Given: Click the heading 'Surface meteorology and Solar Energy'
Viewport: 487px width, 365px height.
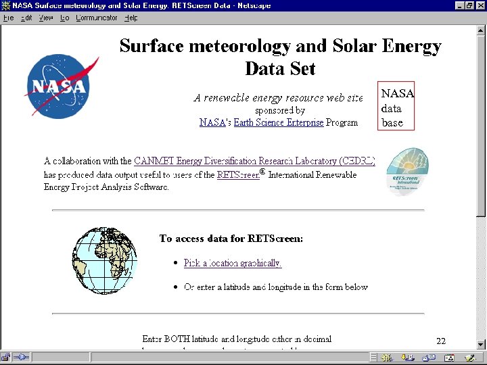Looking at the screenshot, I should [x=281, y=46].
